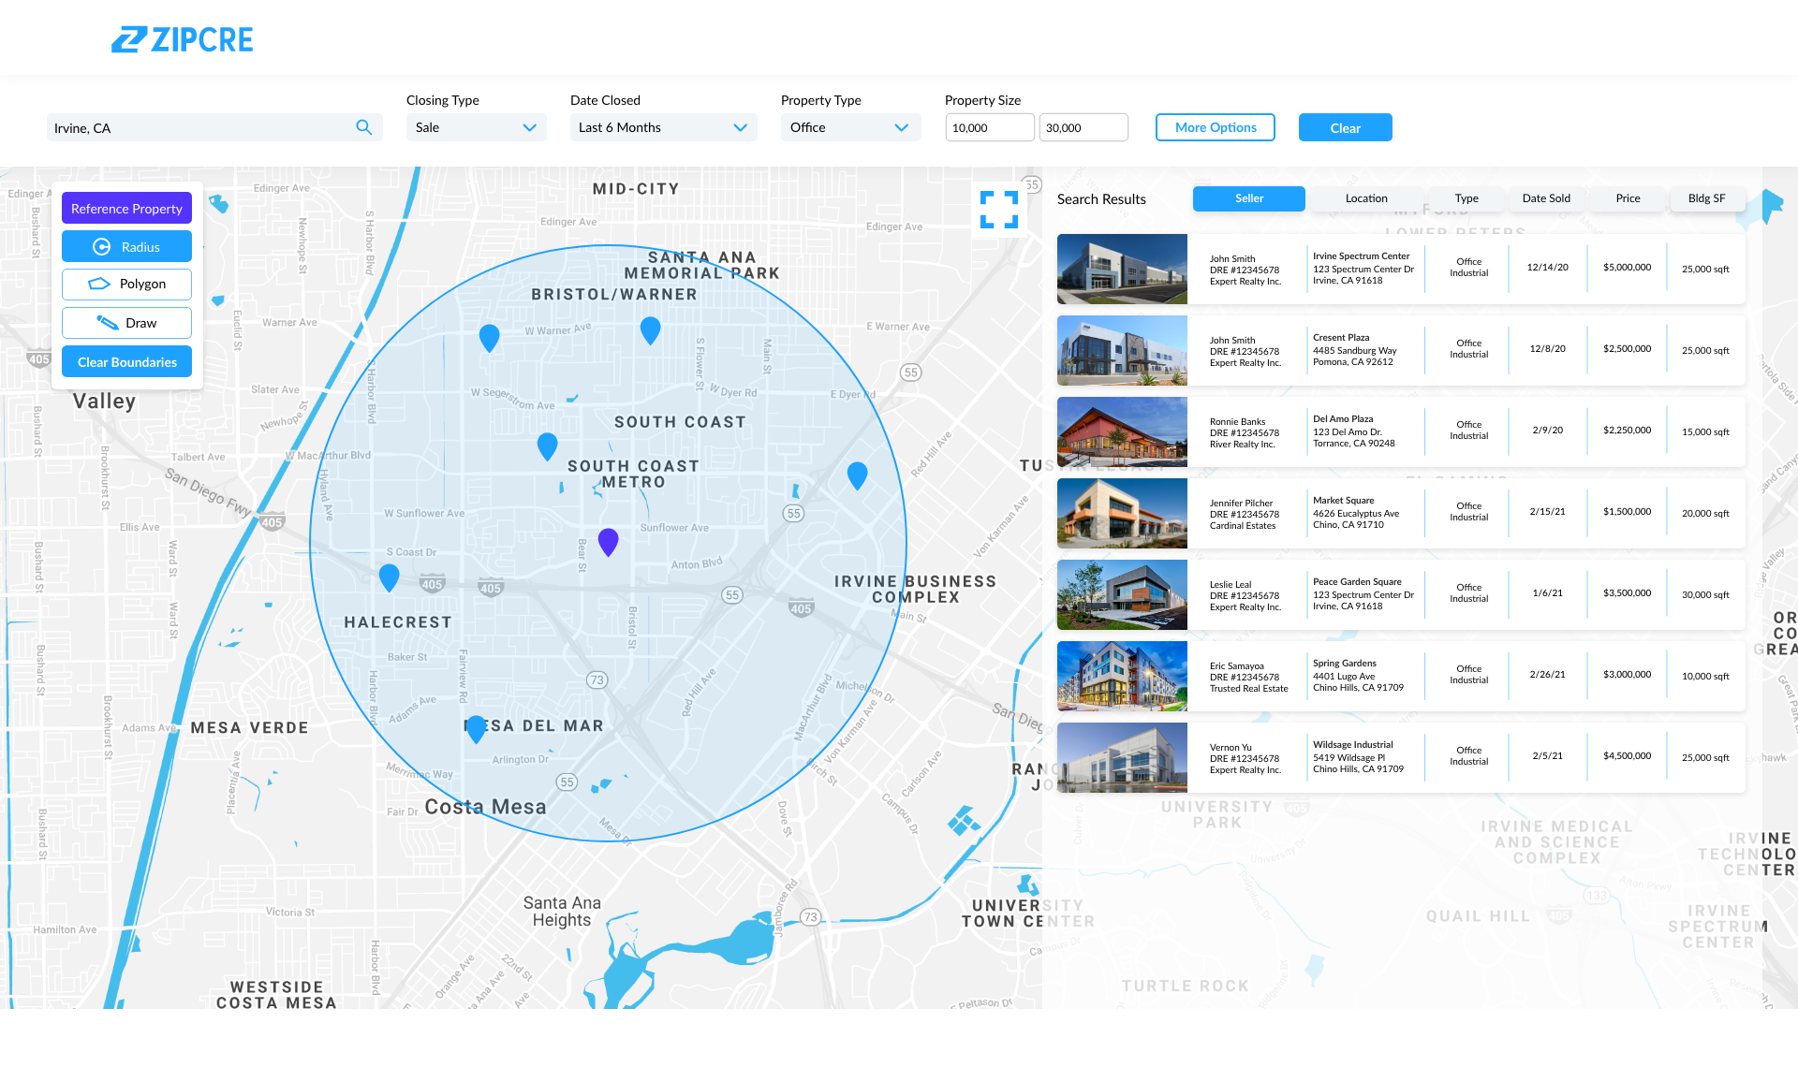Sort results by Location tab
The height and width of the screenshot is (1067, 1798).
pyautogui.click(x=1366, y=198)
